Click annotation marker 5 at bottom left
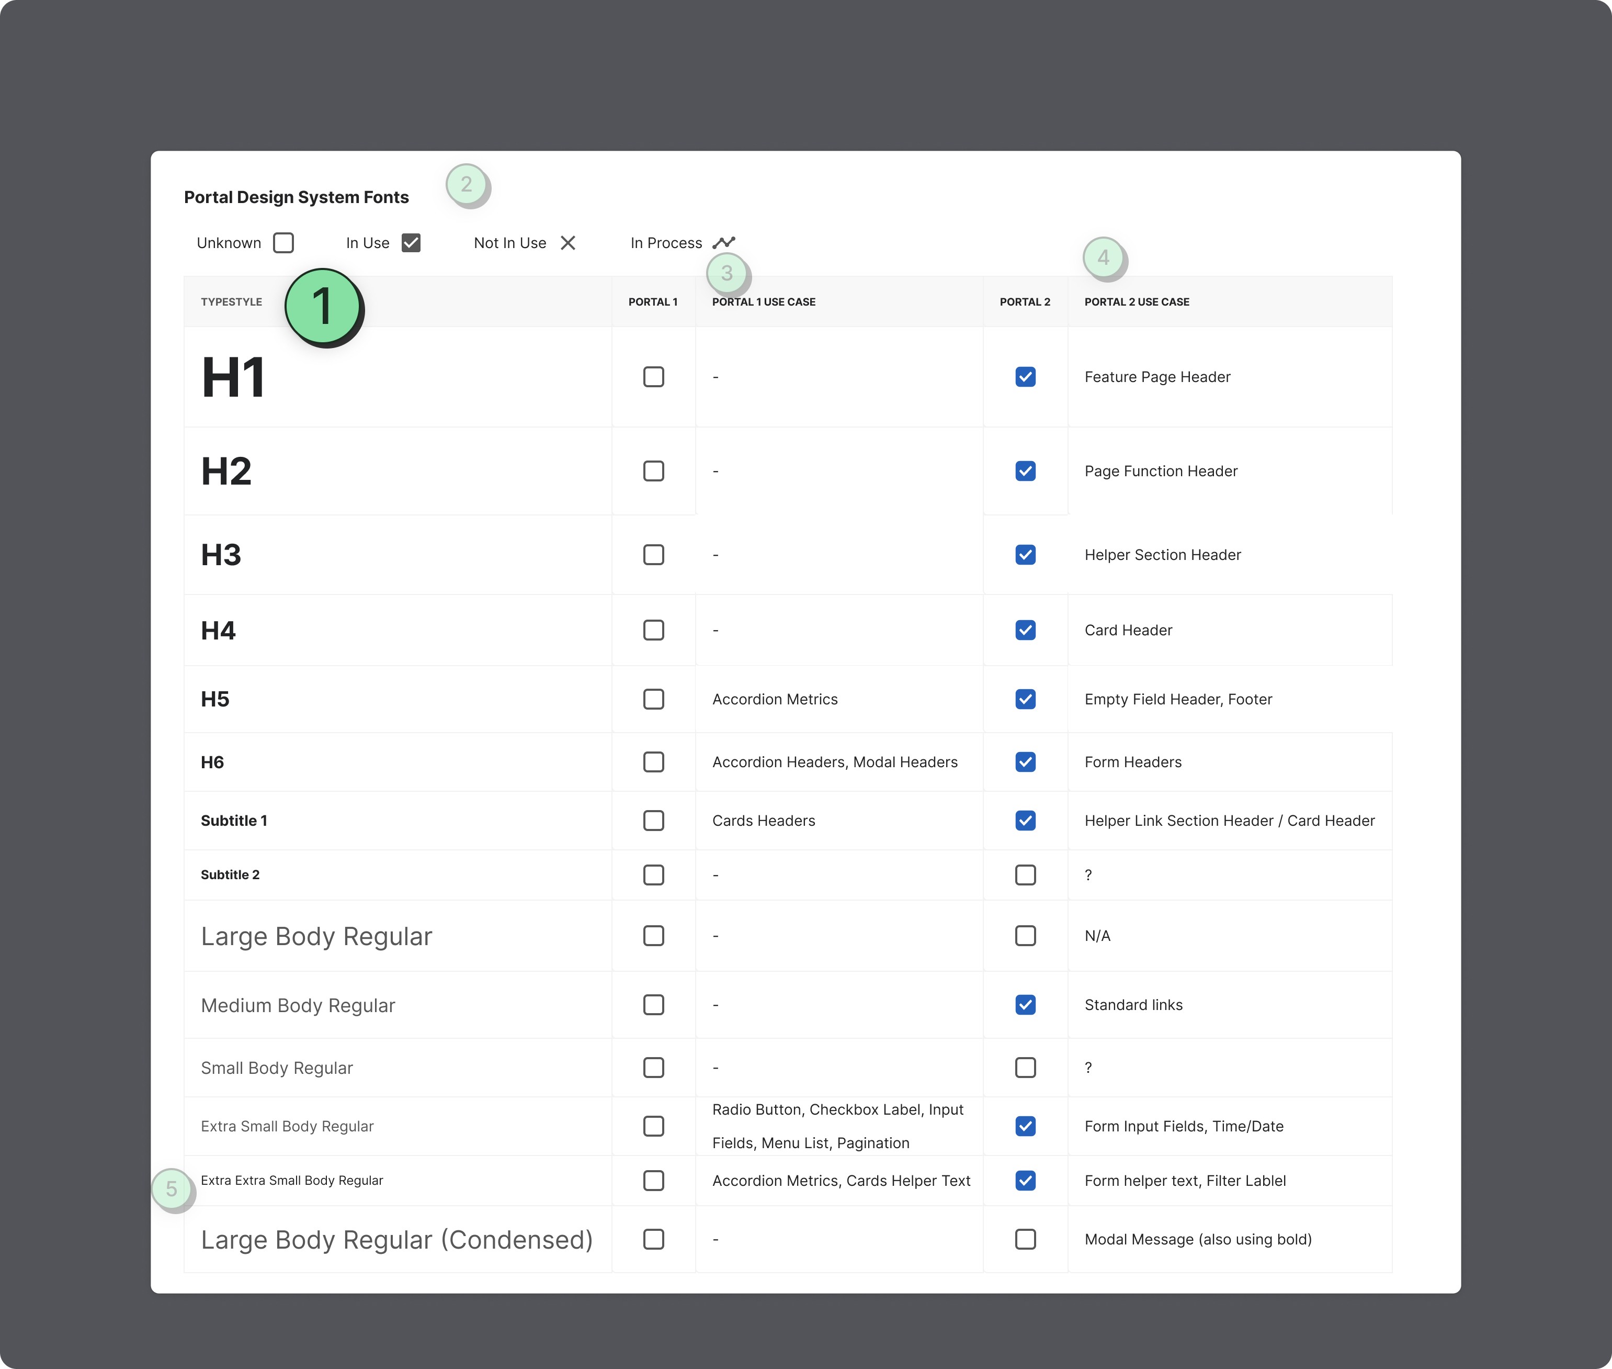 click(x=172, y=1188)
